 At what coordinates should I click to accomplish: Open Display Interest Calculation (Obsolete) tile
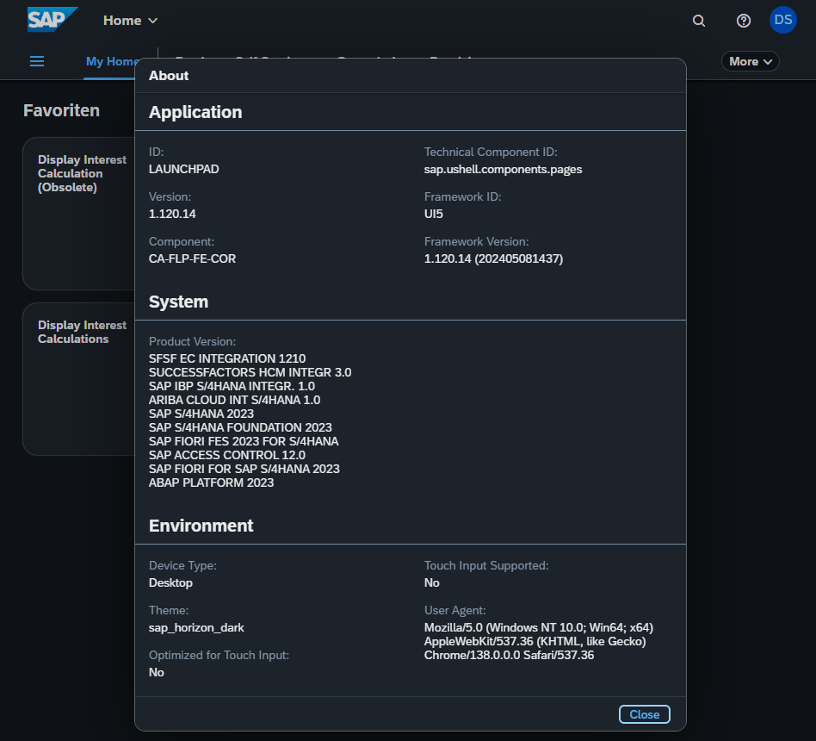(79, 213)
